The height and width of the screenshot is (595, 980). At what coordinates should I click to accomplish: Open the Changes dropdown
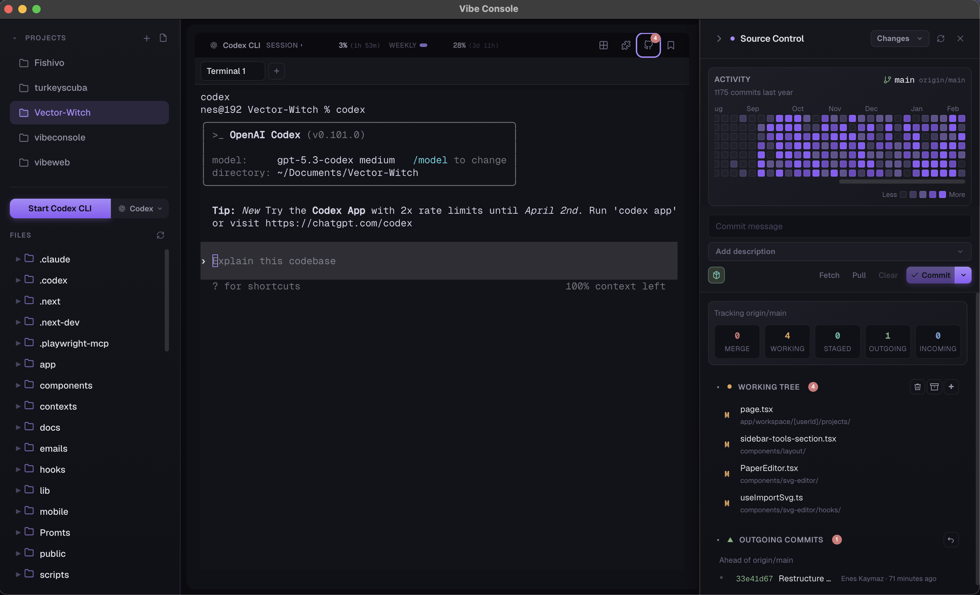pyautogui.click(x=899, y=39)
